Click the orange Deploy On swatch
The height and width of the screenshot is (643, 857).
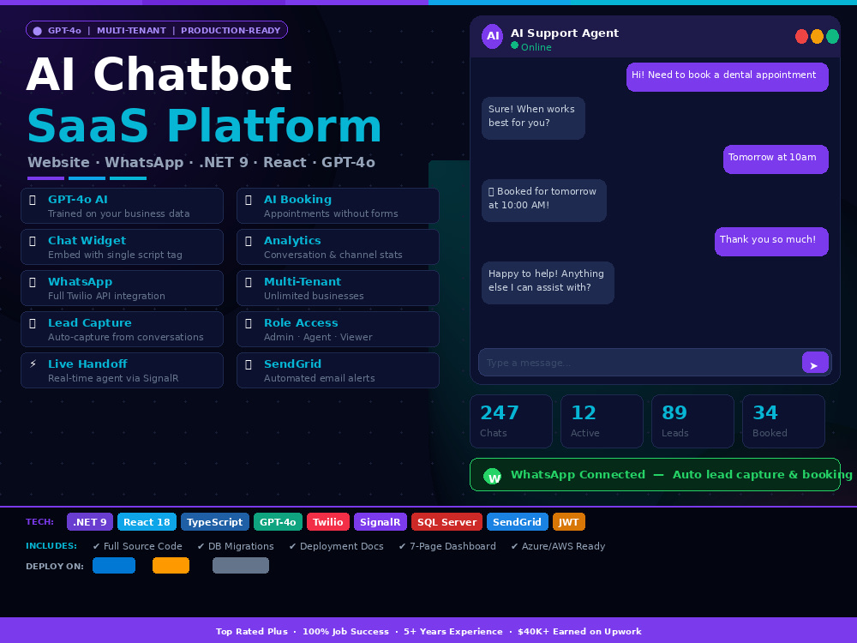(171, 565)
